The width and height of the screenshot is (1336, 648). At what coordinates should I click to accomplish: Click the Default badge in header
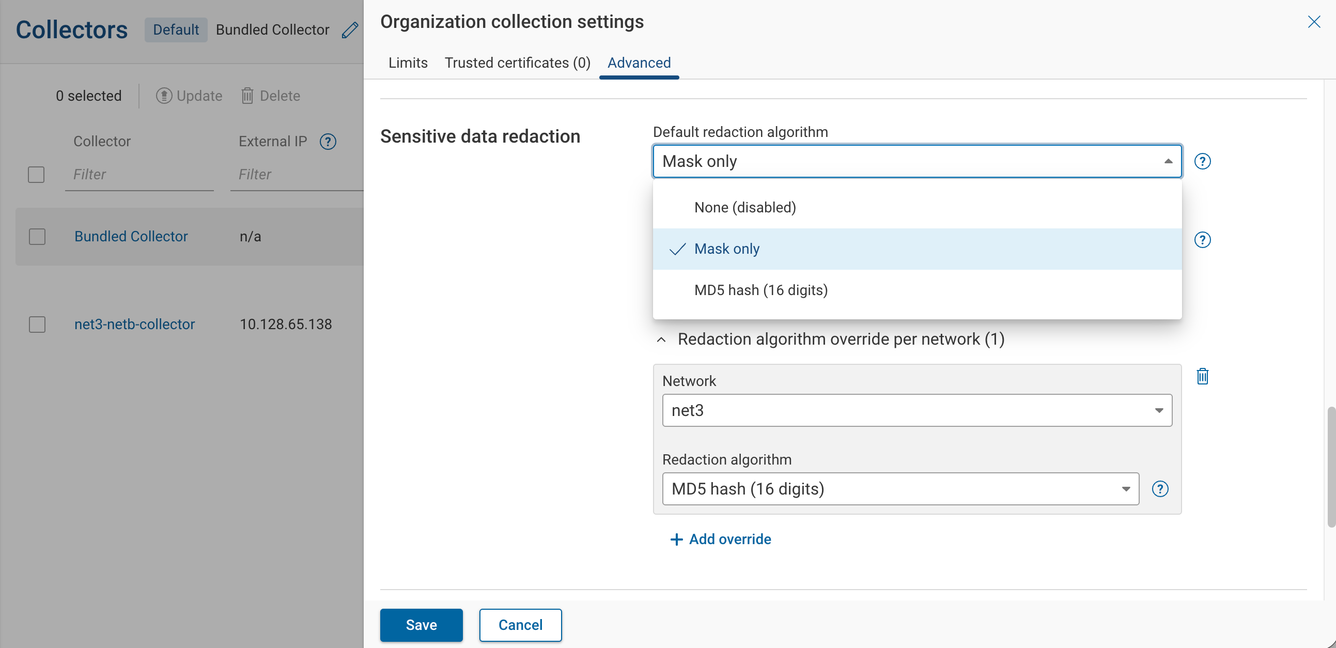coord(176,29)
